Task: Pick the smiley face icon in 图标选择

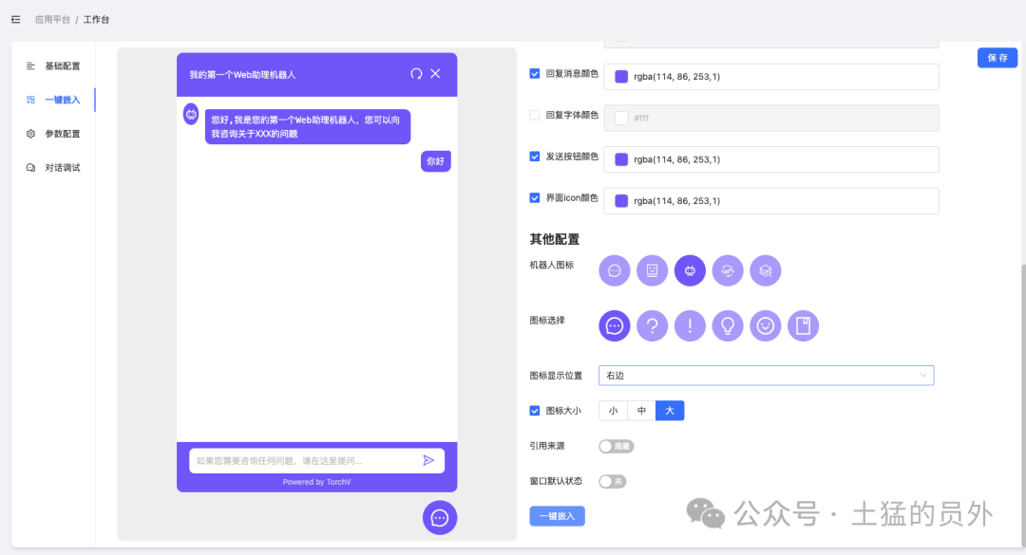Action: (766, 325)
